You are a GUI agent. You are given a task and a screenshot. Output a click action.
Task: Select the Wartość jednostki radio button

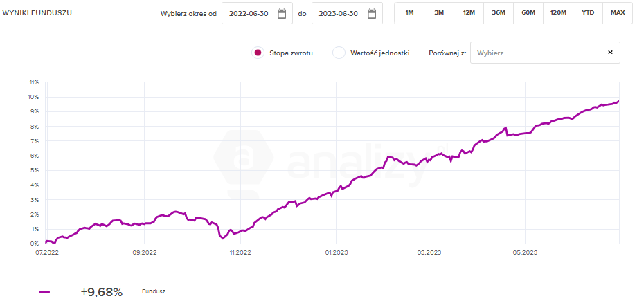coord(339,53)
